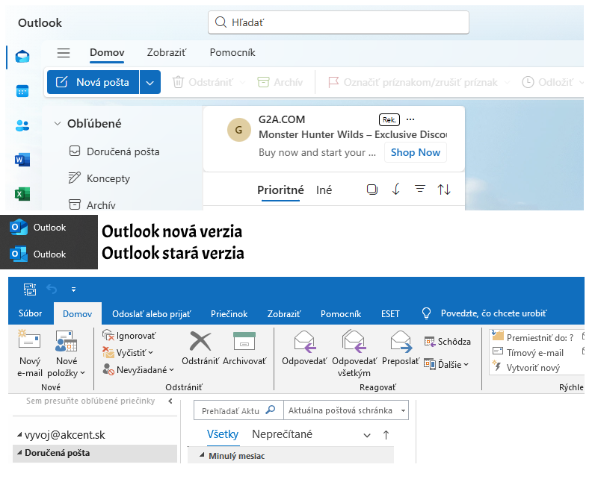Image resolution: width=598 pixels, height=485 pixels.
Task: Toggle the hamburger navigation pane button
Action: 64,52
